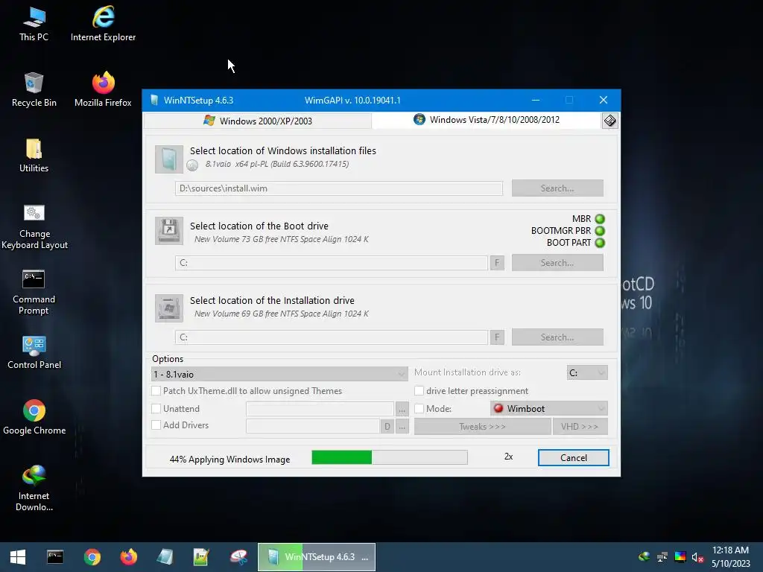Image resolution: width=763 pixels, height=572 pixels.
Task: Click the Unattend file path field
Action: coord(320,409)
